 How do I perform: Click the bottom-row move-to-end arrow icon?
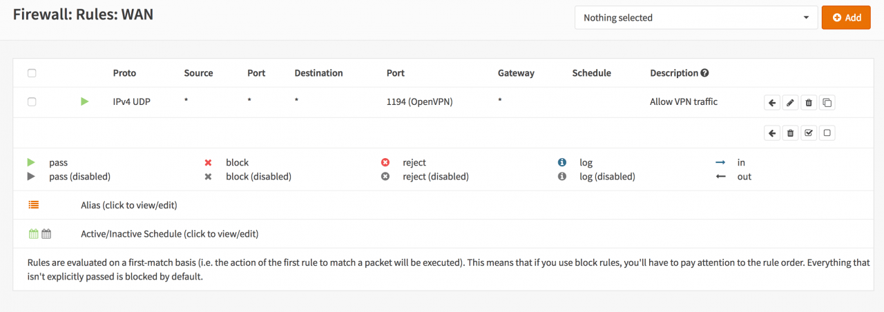pos(772,133)
